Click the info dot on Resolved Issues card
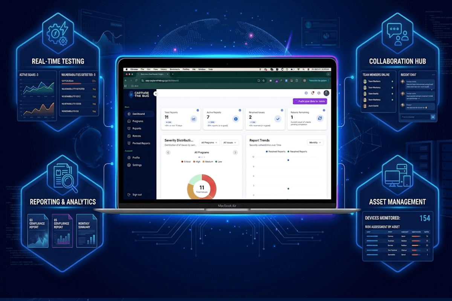The height and width of the screenshot is (301, 452). pyautogui.click(x=282, y=110)
